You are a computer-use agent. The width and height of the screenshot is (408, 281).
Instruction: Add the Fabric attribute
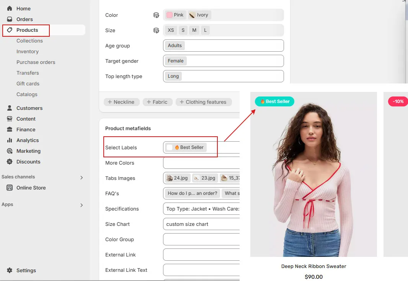pyautogui.click(x=157, y=102)
